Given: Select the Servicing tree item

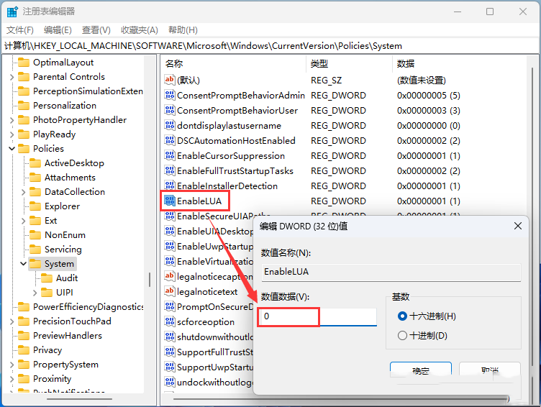Looking at the screenshot, I should 63,250.
